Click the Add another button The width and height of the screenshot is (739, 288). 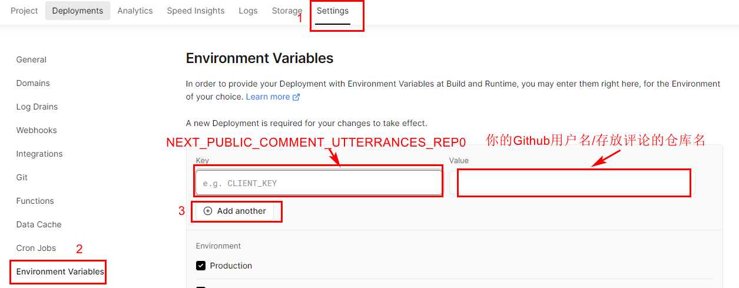235,211
